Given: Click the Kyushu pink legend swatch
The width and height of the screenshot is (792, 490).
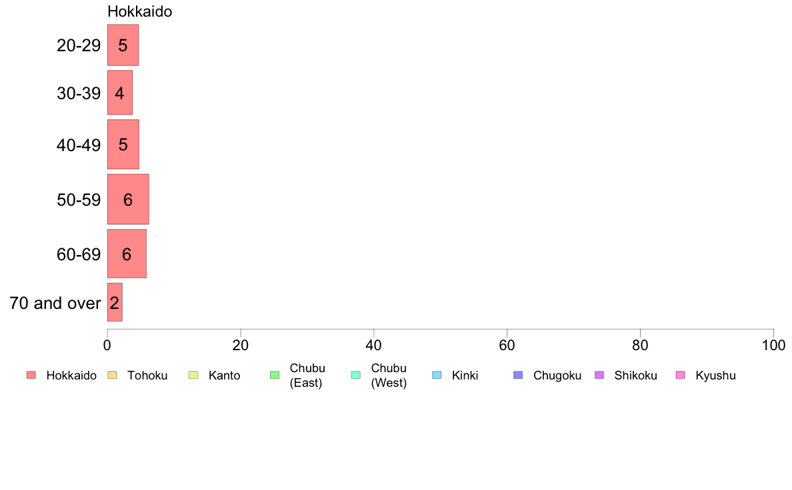Looking at the screenshot, I should click(681, 375).
